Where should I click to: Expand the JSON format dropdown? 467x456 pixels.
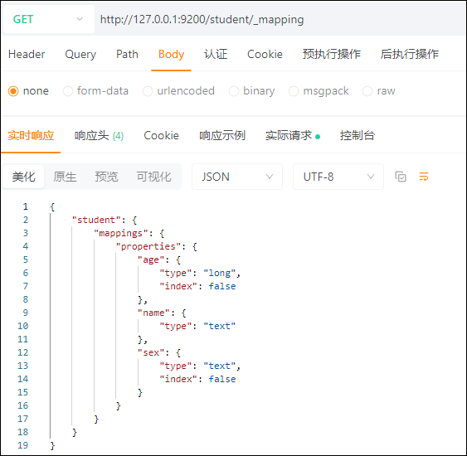point(237,177)
